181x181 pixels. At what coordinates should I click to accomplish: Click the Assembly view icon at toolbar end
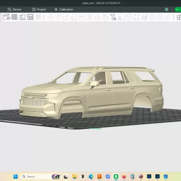coord(179,17)
